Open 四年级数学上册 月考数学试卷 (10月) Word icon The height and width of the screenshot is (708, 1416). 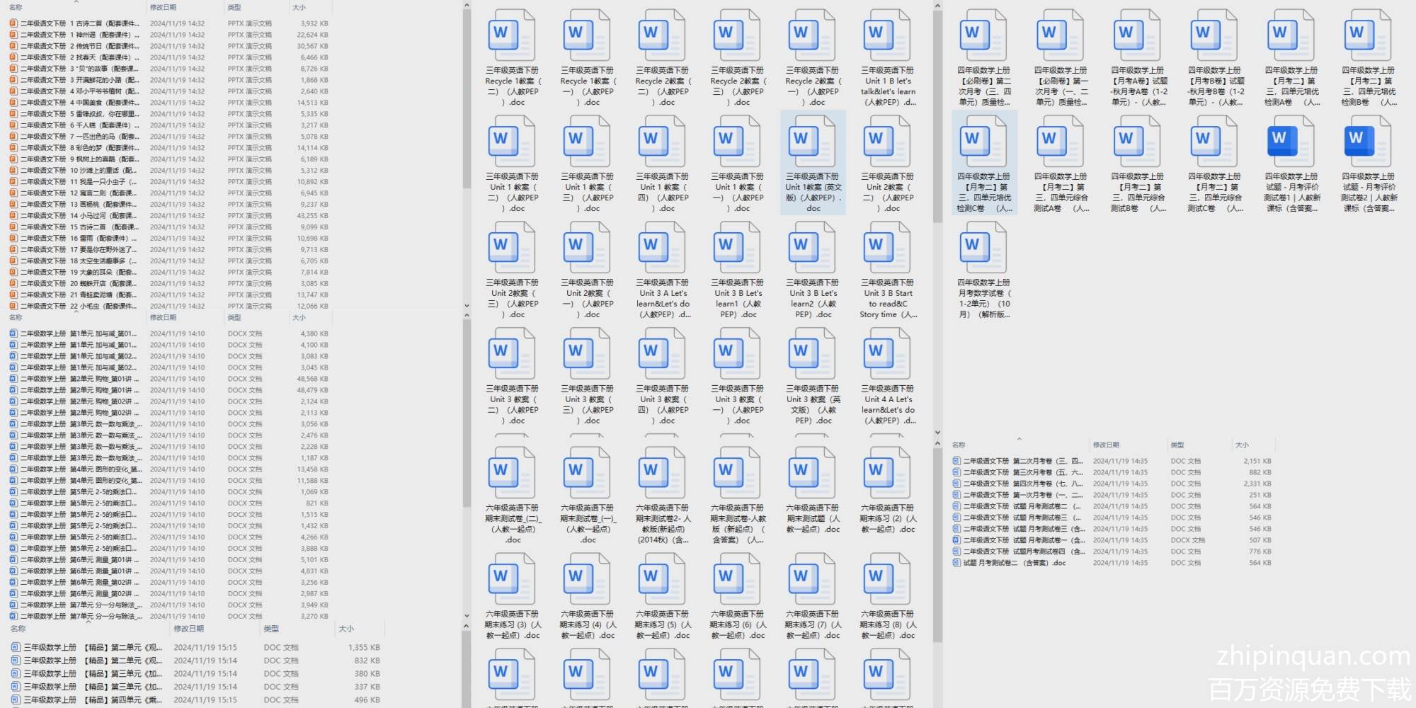[983, 247]
